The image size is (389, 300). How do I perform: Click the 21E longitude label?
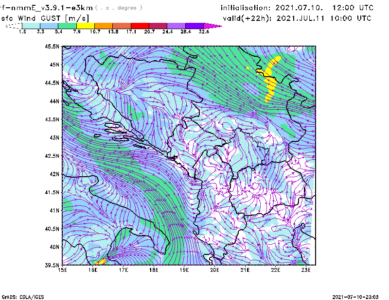245,270
